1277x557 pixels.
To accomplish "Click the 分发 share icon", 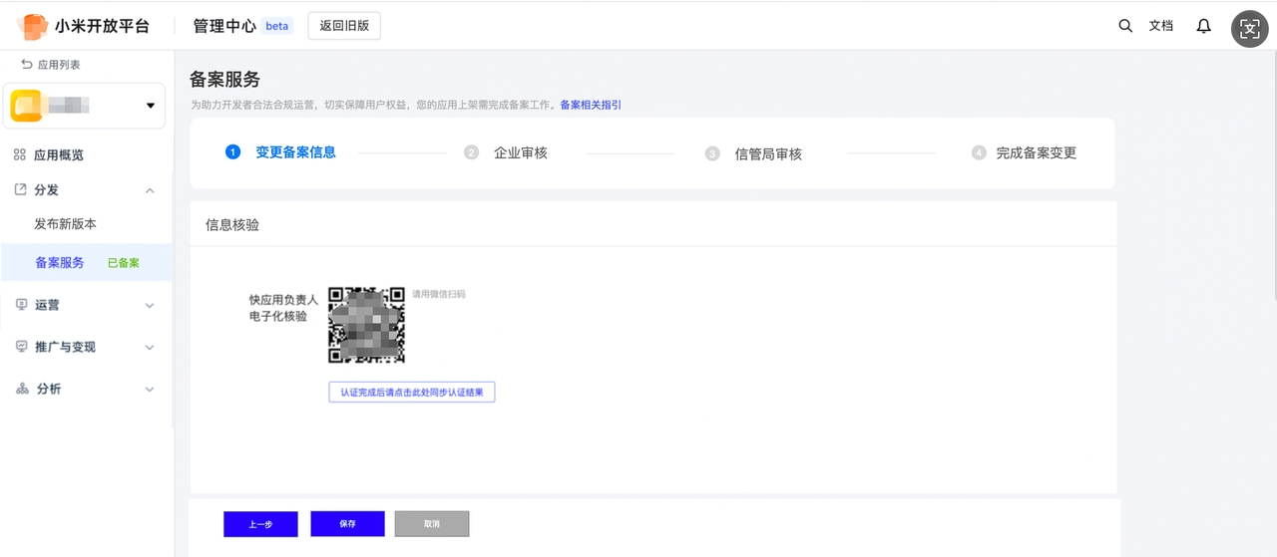I will click(x=20, y=189).
